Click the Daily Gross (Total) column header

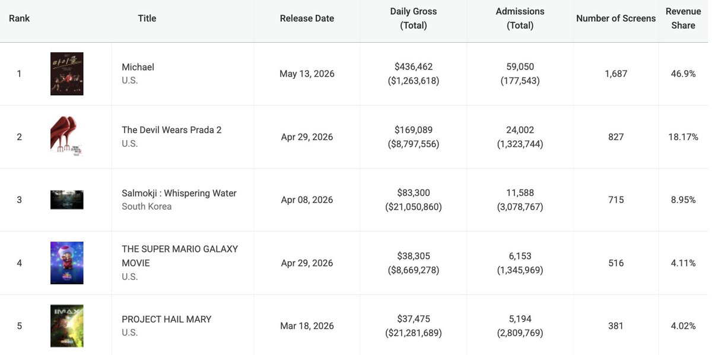point(414,18)
